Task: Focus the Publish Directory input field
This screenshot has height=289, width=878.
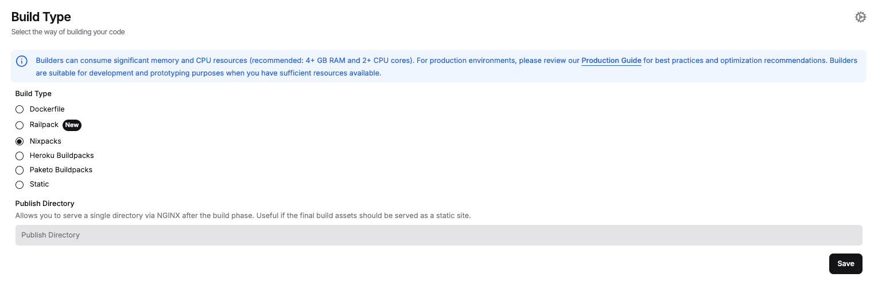Action: pos(438,235)
